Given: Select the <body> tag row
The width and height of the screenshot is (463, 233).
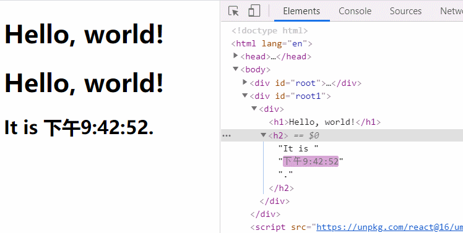Looking at the screenshot, I should [256, 70].
